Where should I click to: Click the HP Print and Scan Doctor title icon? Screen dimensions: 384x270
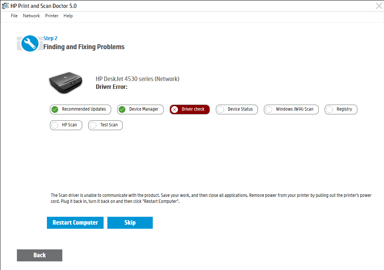point(5,6)
